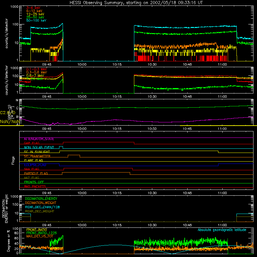This screenshot has height=257, width=257.
Task: Click the SC_IN_SUNLIGHT flag label
Action: tap(37, 152)
